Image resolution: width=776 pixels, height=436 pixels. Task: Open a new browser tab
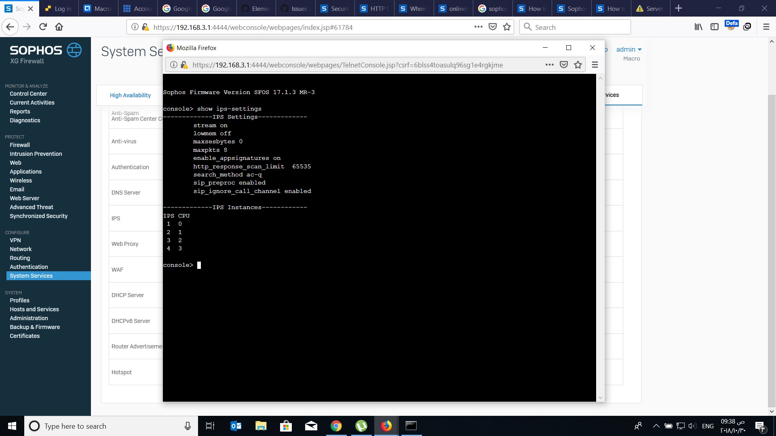679,8
